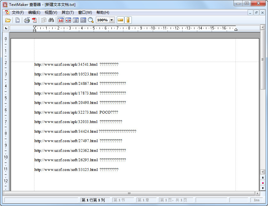Open a file with the folder icon
The image size is (268, 206).
coord(8,20)
